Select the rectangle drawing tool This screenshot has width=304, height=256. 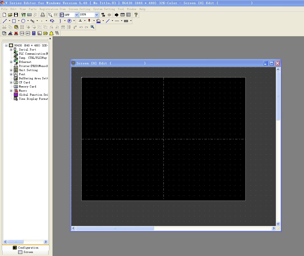14,21
